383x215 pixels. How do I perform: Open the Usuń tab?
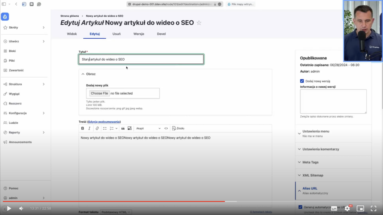[117, 34]
